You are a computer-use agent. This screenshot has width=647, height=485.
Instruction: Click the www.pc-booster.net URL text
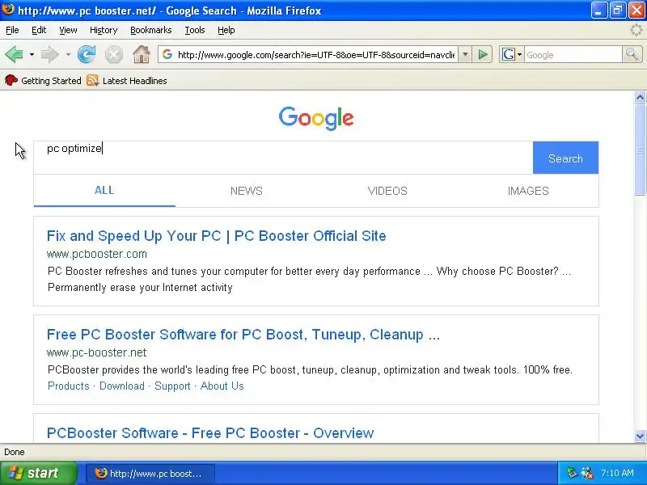[96, 352]
